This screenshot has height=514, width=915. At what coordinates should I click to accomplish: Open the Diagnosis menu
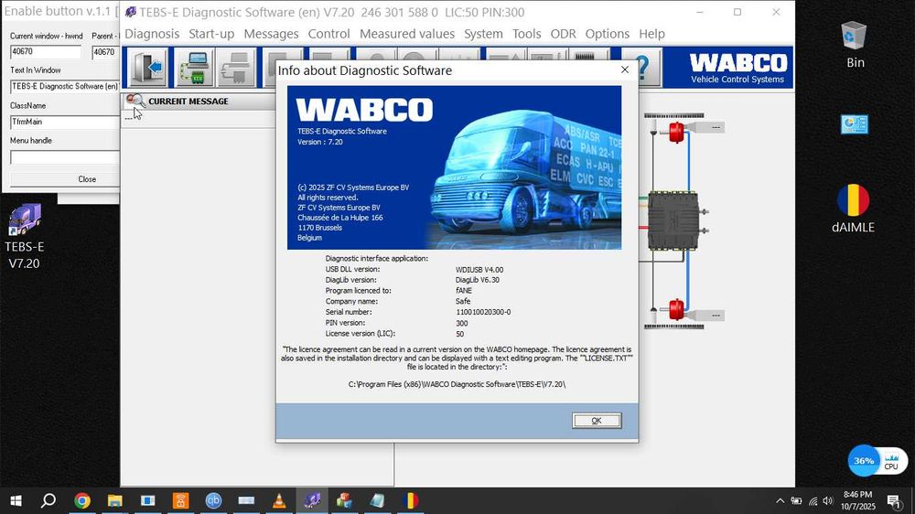[x=152, y=34]
